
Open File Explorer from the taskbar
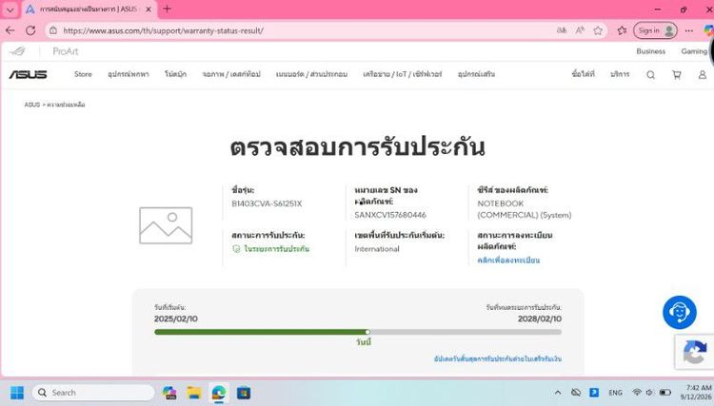pyautogui.click(x=194, y=393)
